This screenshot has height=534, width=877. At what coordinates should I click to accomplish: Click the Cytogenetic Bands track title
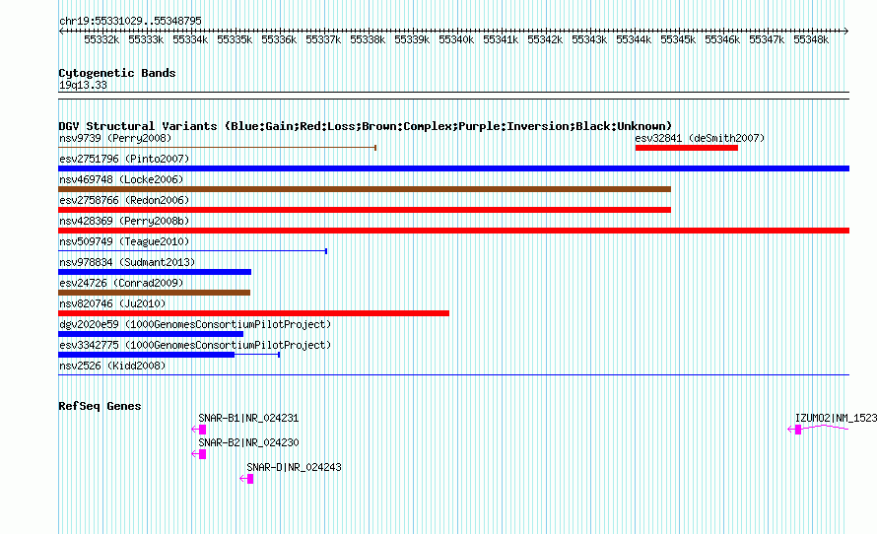(117, 73)
